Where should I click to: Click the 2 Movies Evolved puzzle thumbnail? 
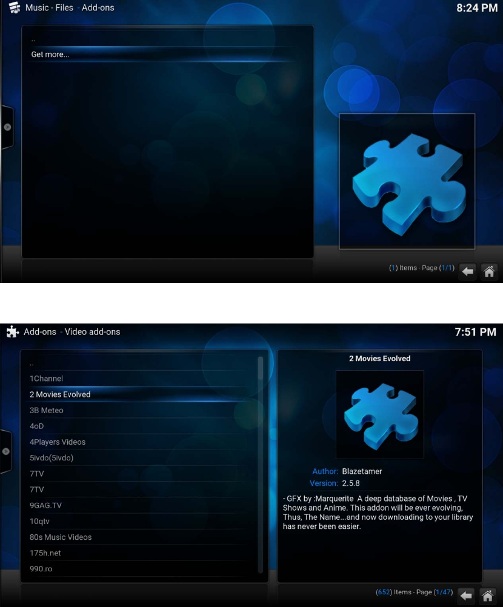point(380,414)
